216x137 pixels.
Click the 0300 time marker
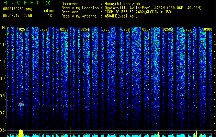pos(208,29)
